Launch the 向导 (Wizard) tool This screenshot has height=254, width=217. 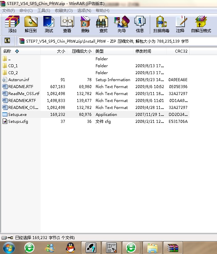[x=121, y=24]
